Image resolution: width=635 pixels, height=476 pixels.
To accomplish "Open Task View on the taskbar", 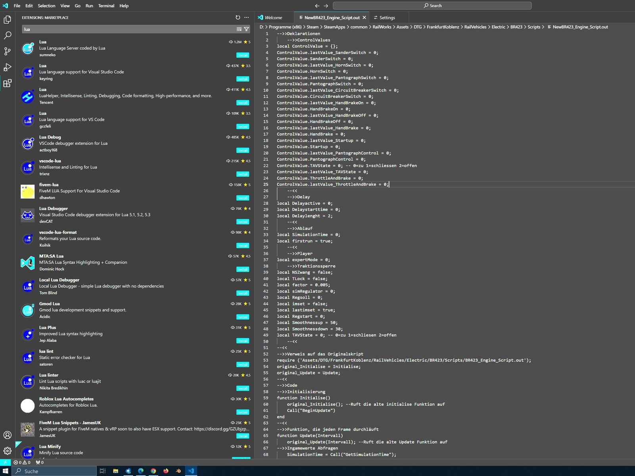I will tap(102, 471).
